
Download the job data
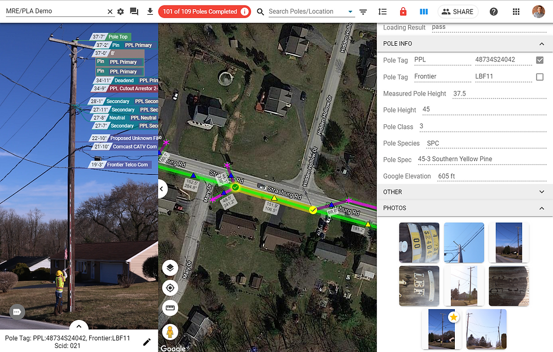[150, 12]
